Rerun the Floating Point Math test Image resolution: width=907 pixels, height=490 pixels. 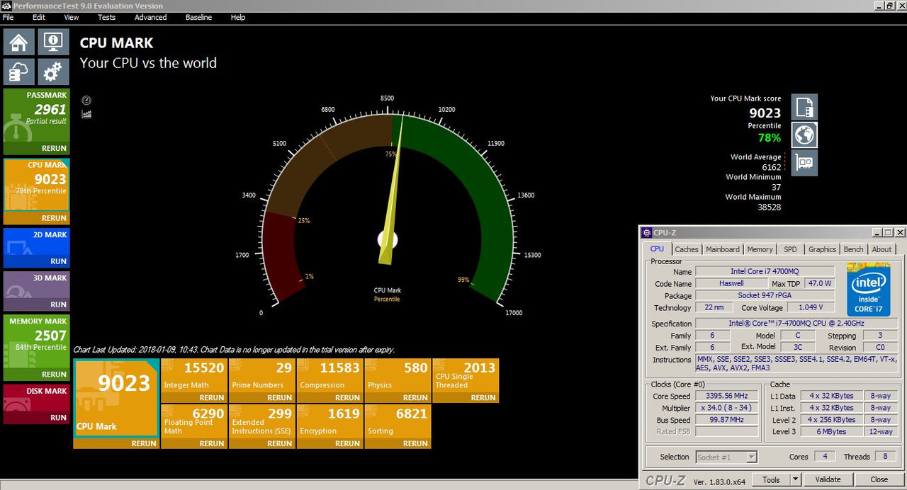(x=211, y=443)
